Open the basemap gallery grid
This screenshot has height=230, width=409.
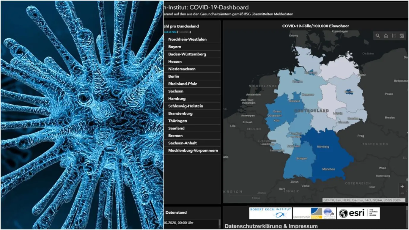tap(402, 36)
